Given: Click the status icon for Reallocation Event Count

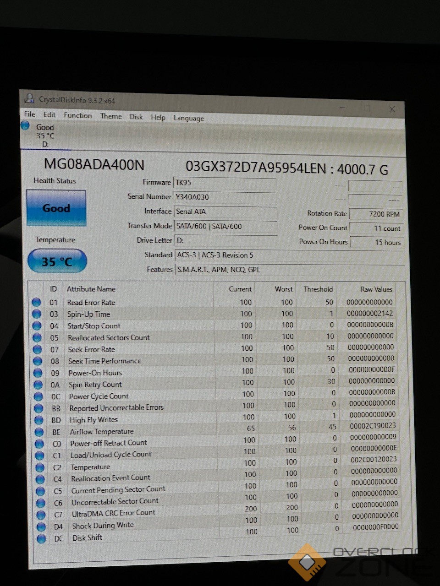Looking at the screenshot, I should (40, 479).
